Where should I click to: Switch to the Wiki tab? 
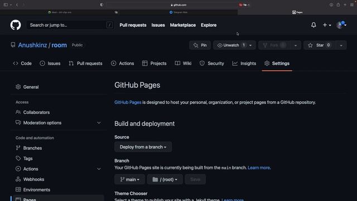tap(184, 63)
